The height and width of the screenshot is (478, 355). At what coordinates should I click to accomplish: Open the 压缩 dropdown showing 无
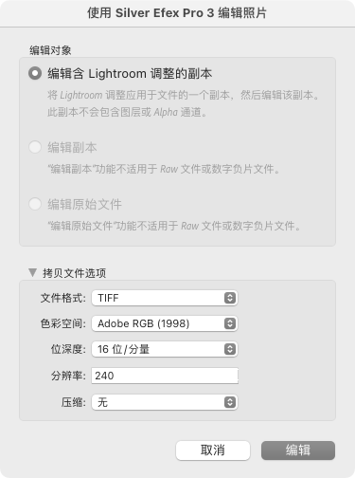coord(165,402)
